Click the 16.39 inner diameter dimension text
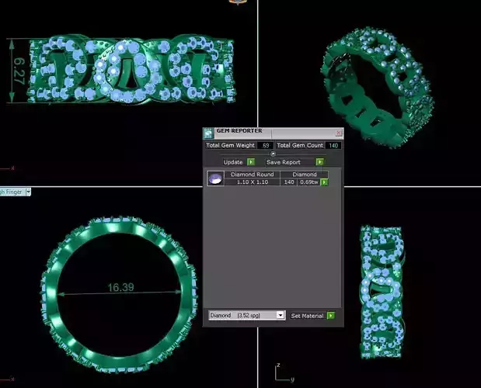Screen dimensions: 481x388 (121, 287)
